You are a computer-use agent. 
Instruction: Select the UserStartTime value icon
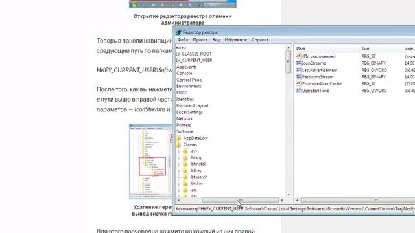298,91
